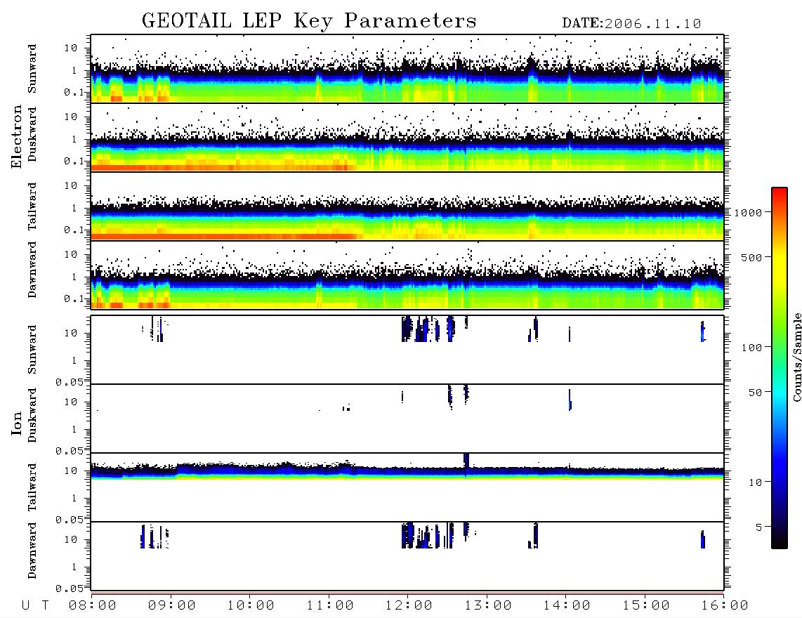The image size is (802, 618).
Task: Click the 5 colorbar tick value
Action: 758,527
